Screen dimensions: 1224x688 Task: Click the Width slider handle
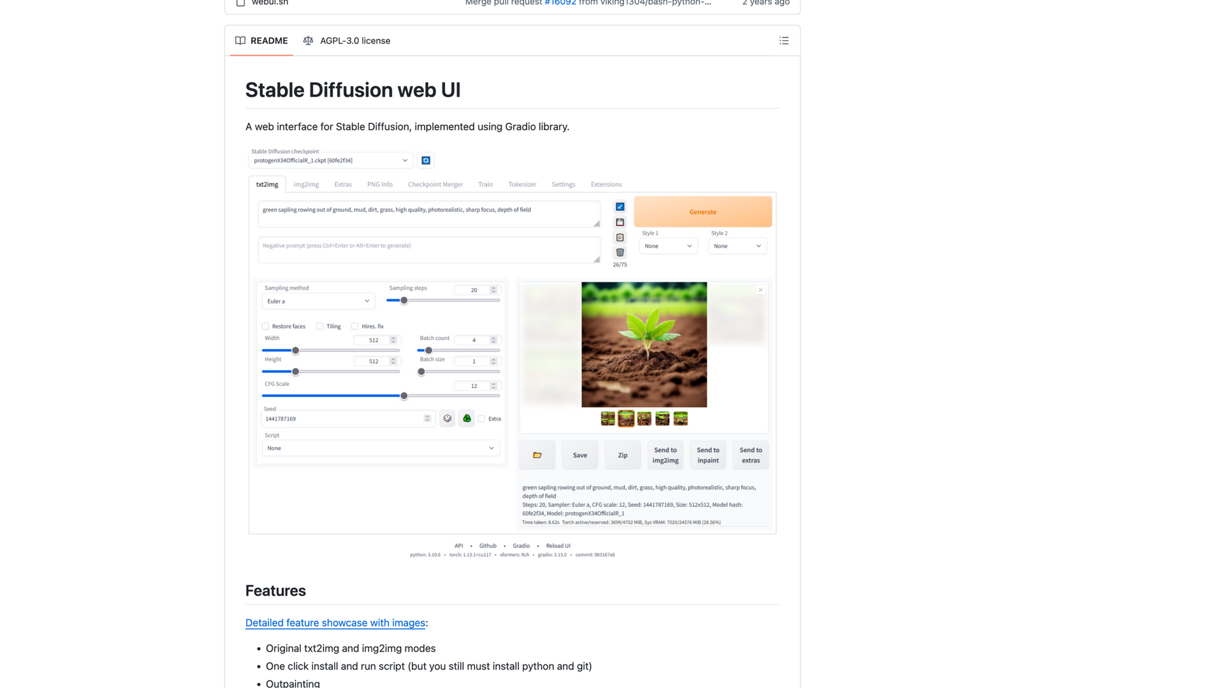(295, 350)
